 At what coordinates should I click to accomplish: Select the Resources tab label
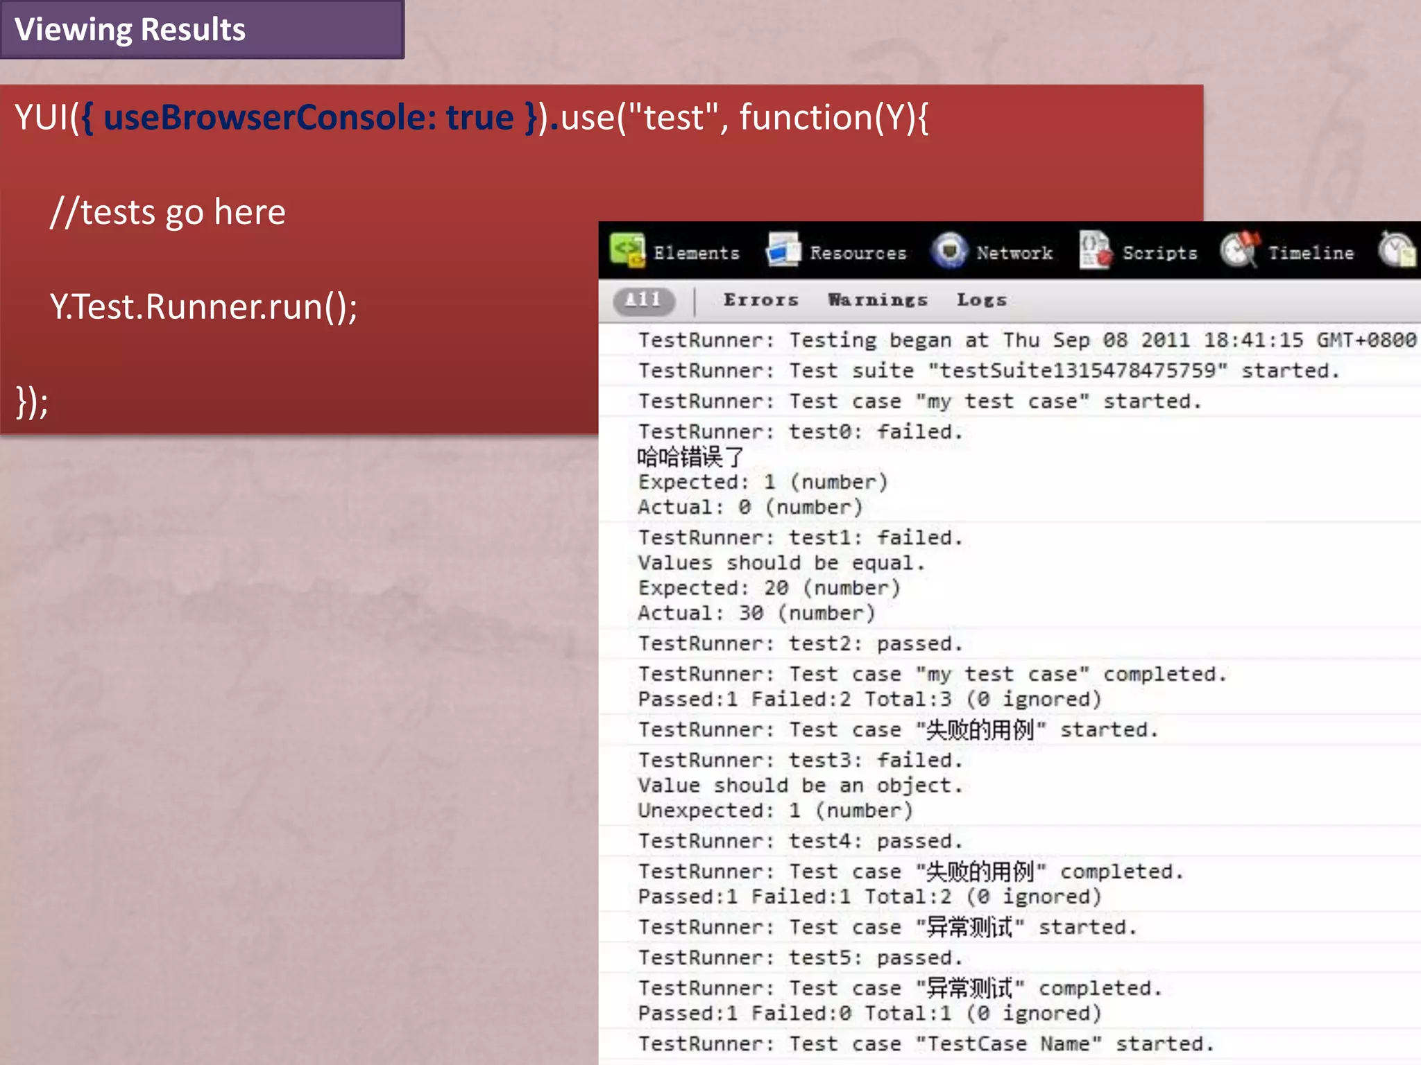click(858, 253)
